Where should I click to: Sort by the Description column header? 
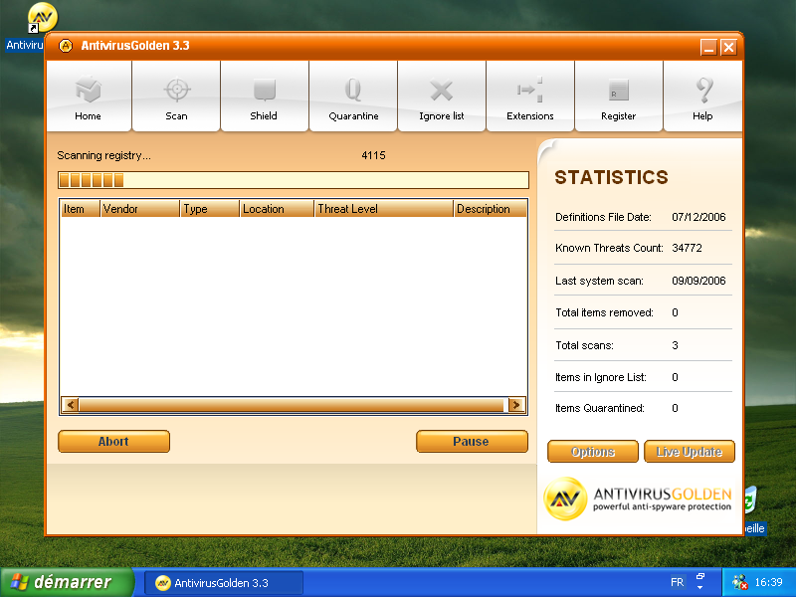(x=491, y=209)
